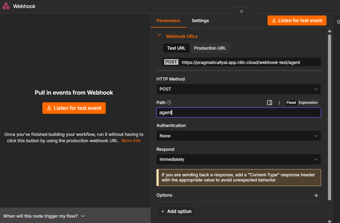340x223 pixels.
Task: Open the HTTP Method dropdown
Action: pos(239,89)
